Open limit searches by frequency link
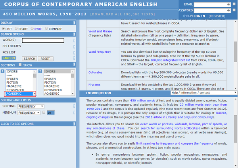This screenshot has height=168, width=238. 175,143
